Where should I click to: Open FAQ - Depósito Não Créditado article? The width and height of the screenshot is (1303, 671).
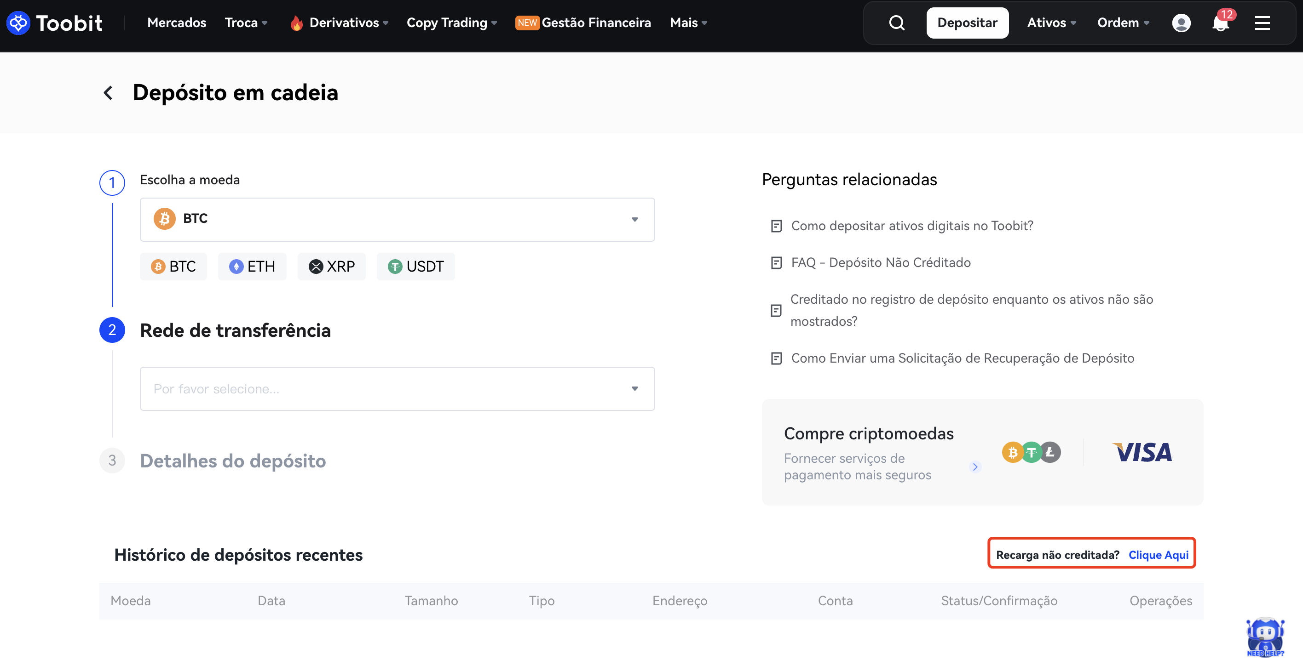[880, 262]
